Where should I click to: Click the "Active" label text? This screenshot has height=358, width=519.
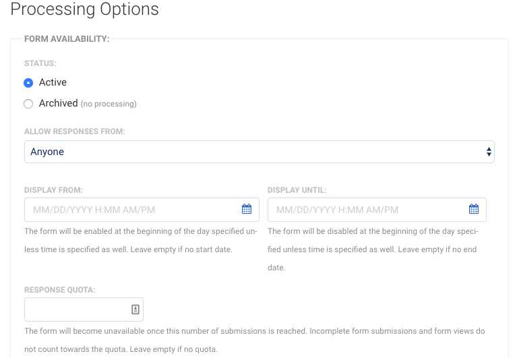(x=53, y=82)
